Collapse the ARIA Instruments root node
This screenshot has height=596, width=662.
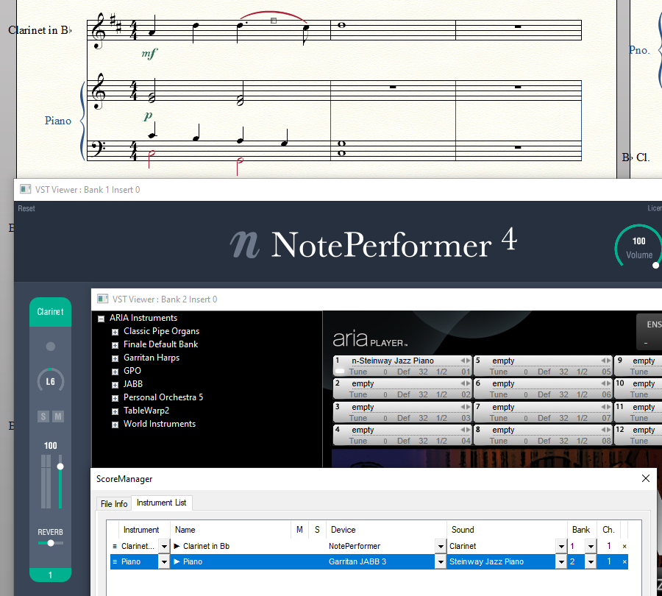click(101, 319)
